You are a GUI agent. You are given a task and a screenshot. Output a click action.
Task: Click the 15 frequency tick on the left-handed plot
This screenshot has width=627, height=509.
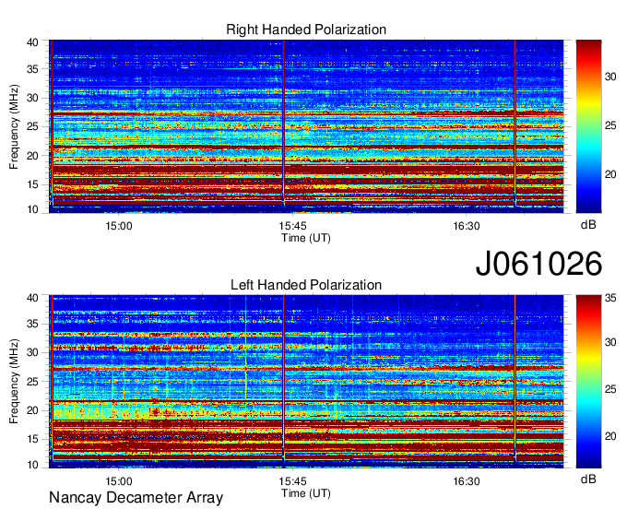(32, 439)
